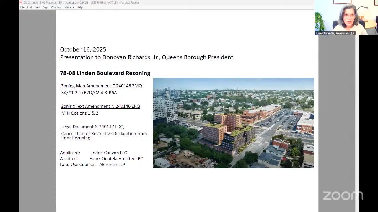378x212 pixels.
Task: Click the aerial building rendering image
Action: coord(233,123)
